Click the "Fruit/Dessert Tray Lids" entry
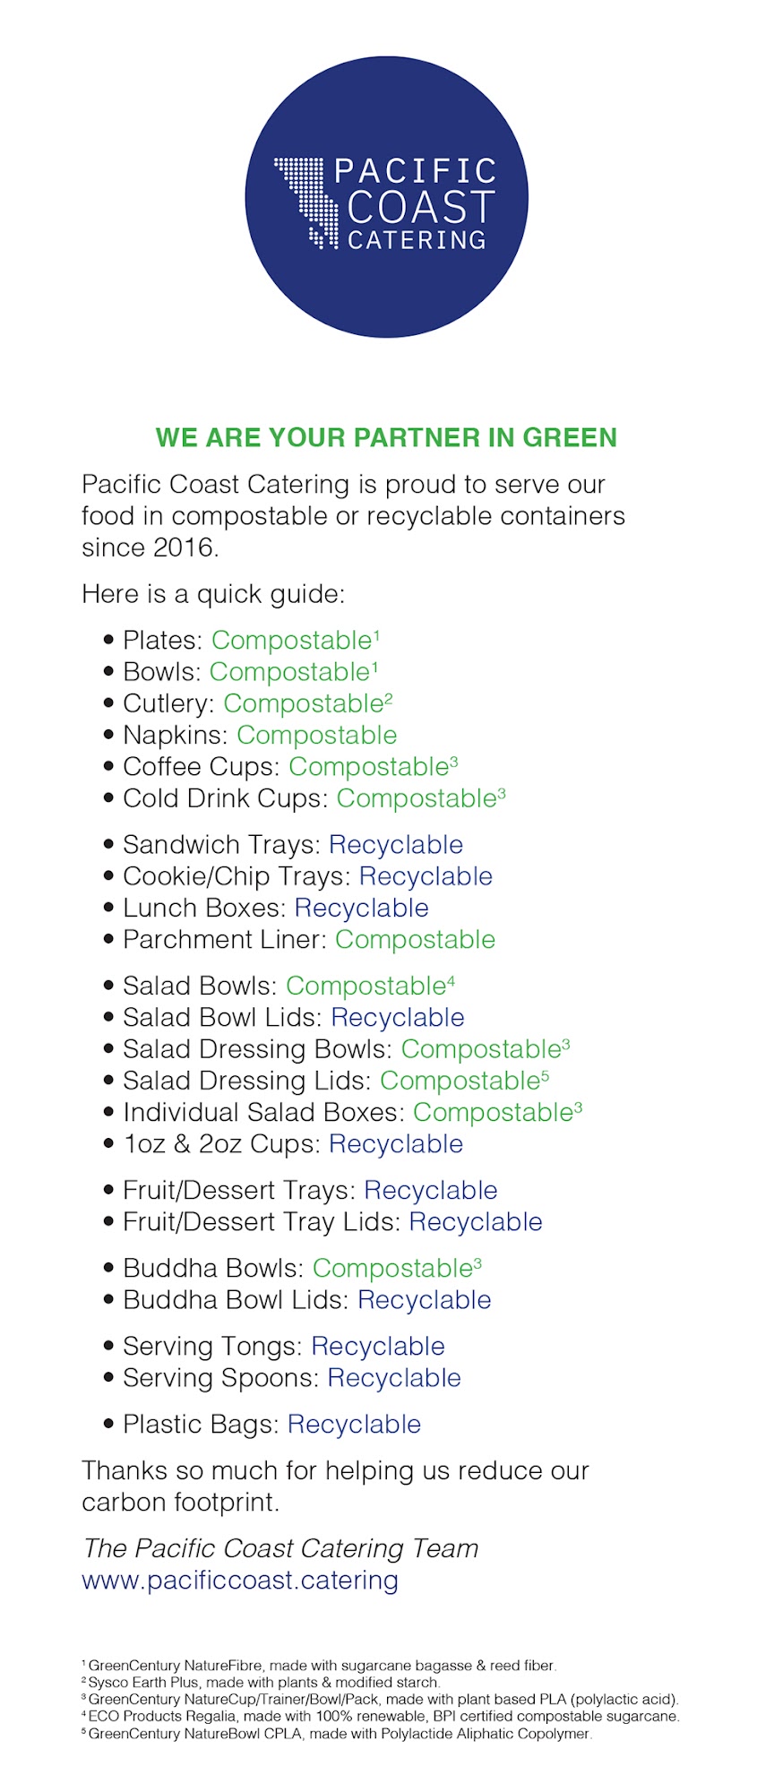The image size is (774, 1792). (332, 1222)
